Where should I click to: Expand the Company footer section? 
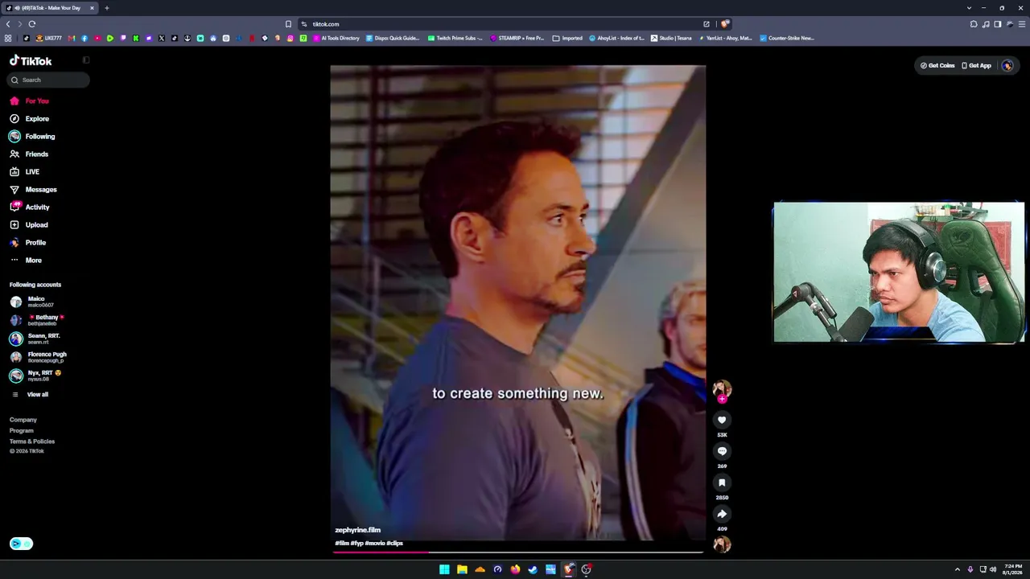[23, 420]
